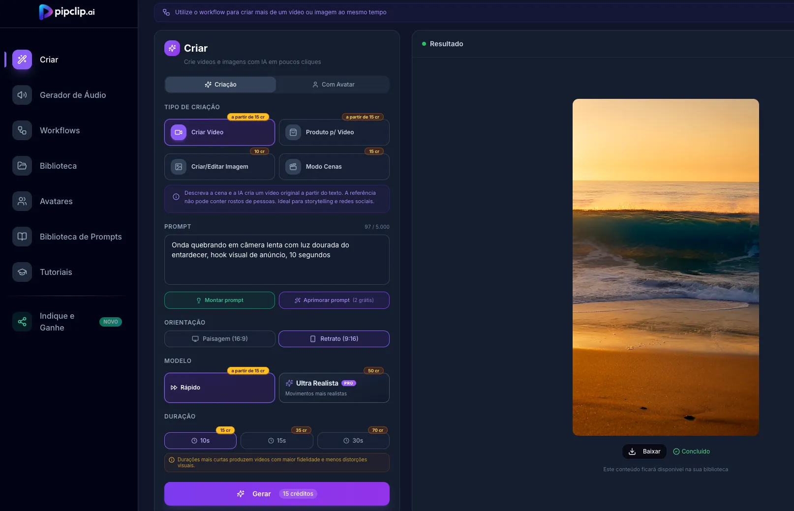This screenshot has width=794, height=511.
Task: Set duration to 30s
Action: click(x=353, y=441)
